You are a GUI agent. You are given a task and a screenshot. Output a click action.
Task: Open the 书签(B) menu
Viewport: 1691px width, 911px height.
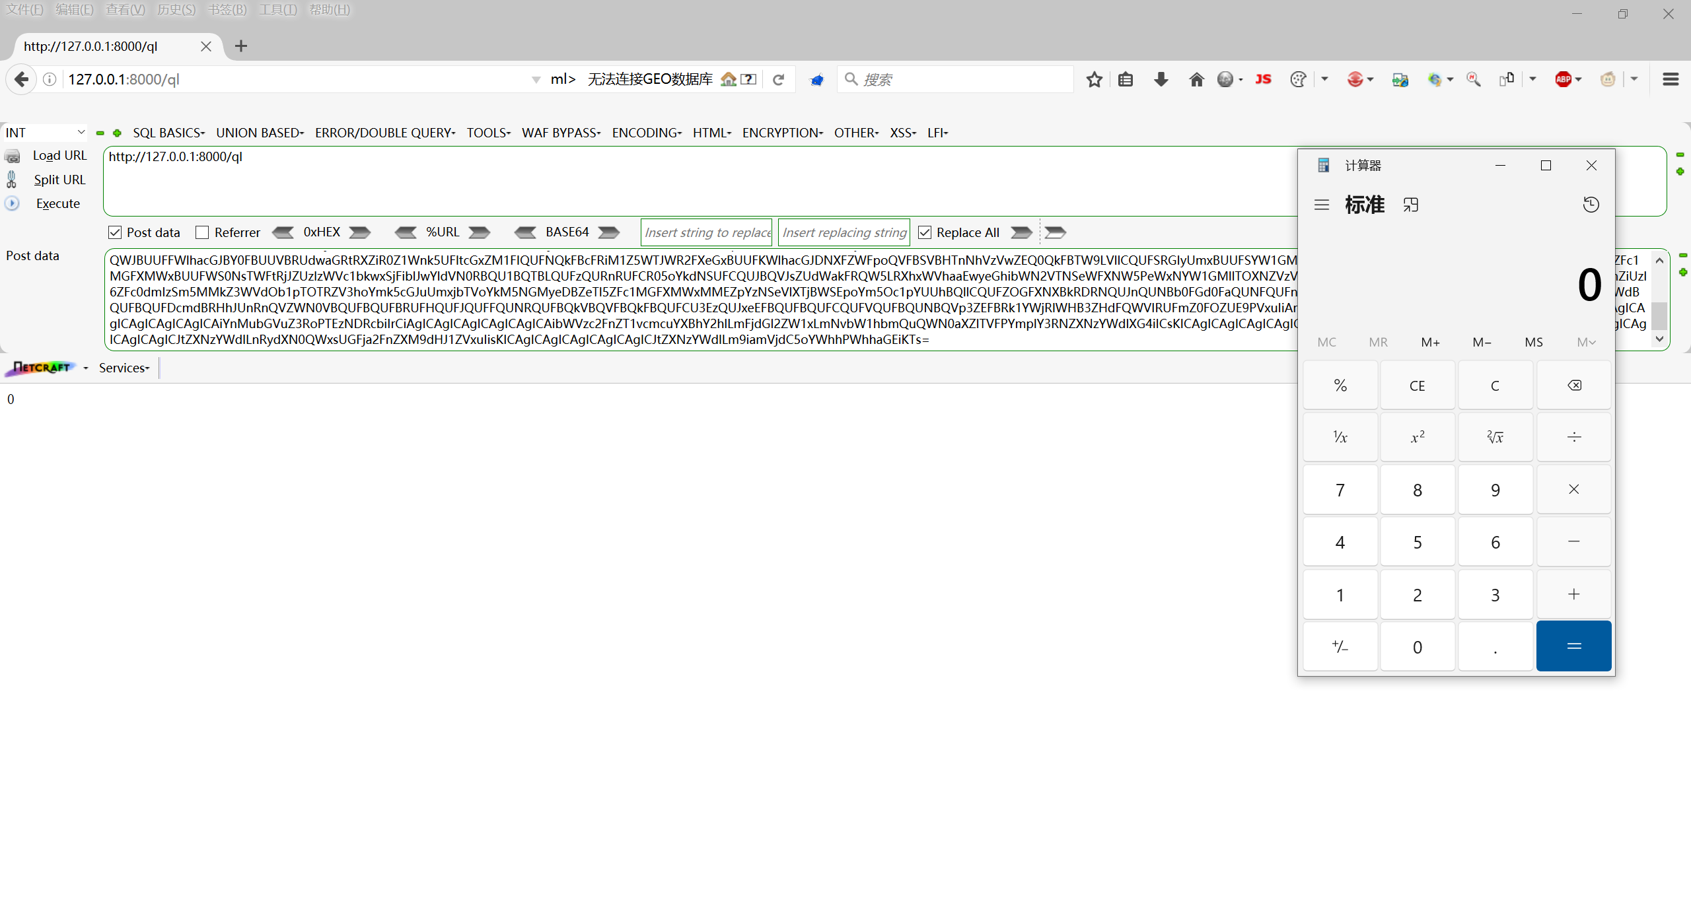point(227,9)
